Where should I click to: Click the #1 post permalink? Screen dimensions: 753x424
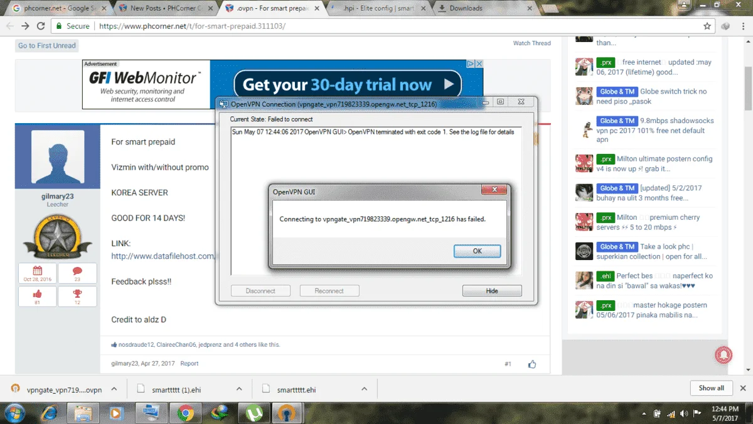point(508,364)
